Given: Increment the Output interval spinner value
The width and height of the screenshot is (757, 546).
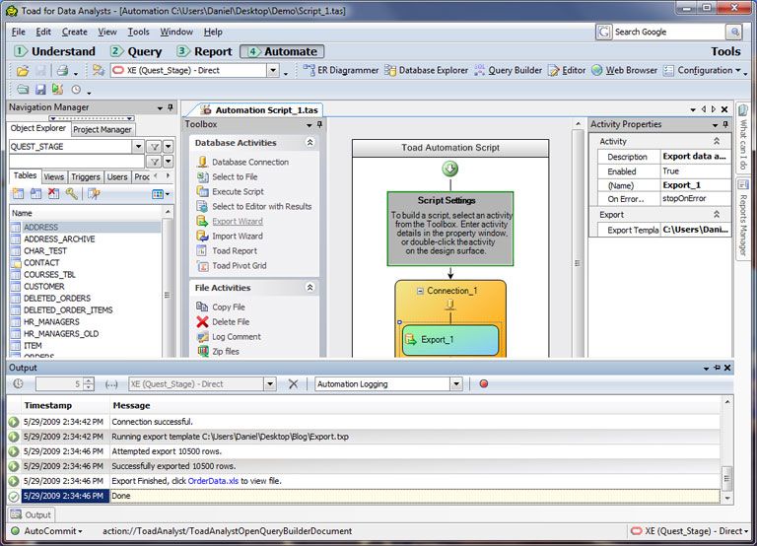Looking at the screenshot, I should click(89, 380).
